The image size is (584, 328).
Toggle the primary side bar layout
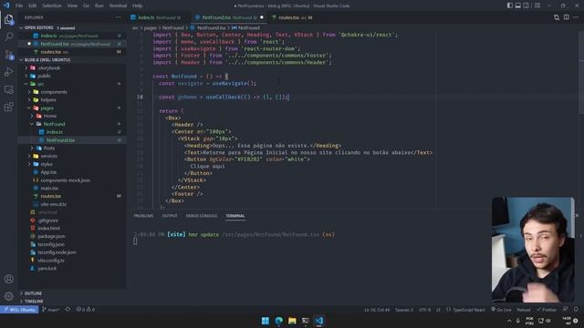(x=509, y=5)
